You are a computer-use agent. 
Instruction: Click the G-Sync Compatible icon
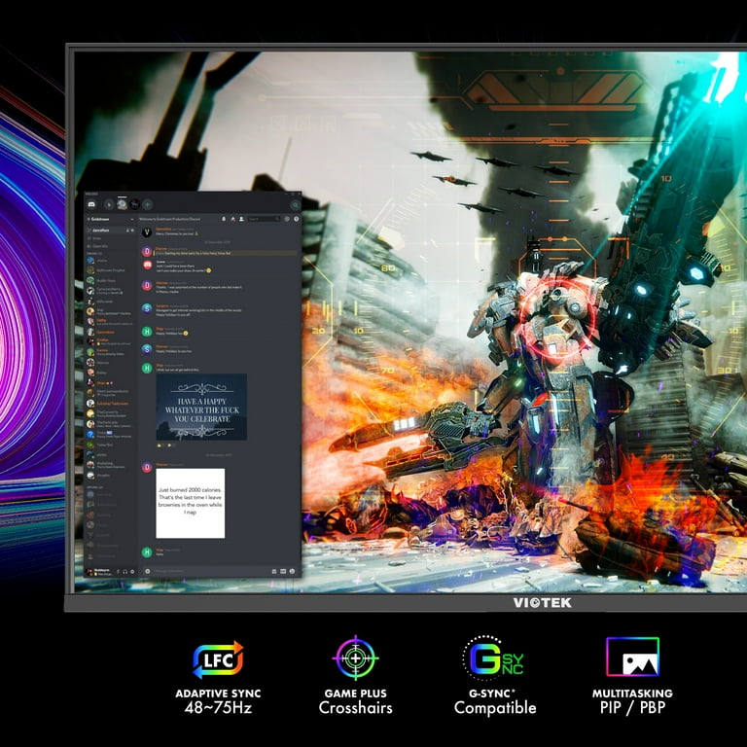click(x=493, y=658)
